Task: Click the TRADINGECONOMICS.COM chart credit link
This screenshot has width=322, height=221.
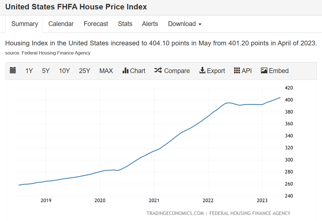Action: coord(175,213)
